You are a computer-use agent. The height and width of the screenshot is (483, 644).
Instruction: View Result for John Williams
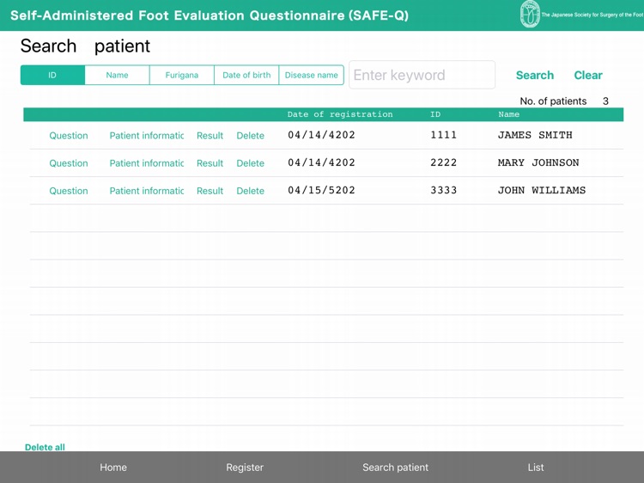click(x=210, y=191)
